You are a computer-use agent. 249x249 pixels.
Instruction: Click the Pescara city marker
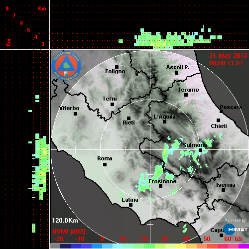tap(221, 112)
